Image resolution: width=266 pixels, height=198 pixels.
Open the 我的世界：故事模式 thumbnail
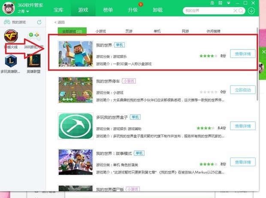76,162
